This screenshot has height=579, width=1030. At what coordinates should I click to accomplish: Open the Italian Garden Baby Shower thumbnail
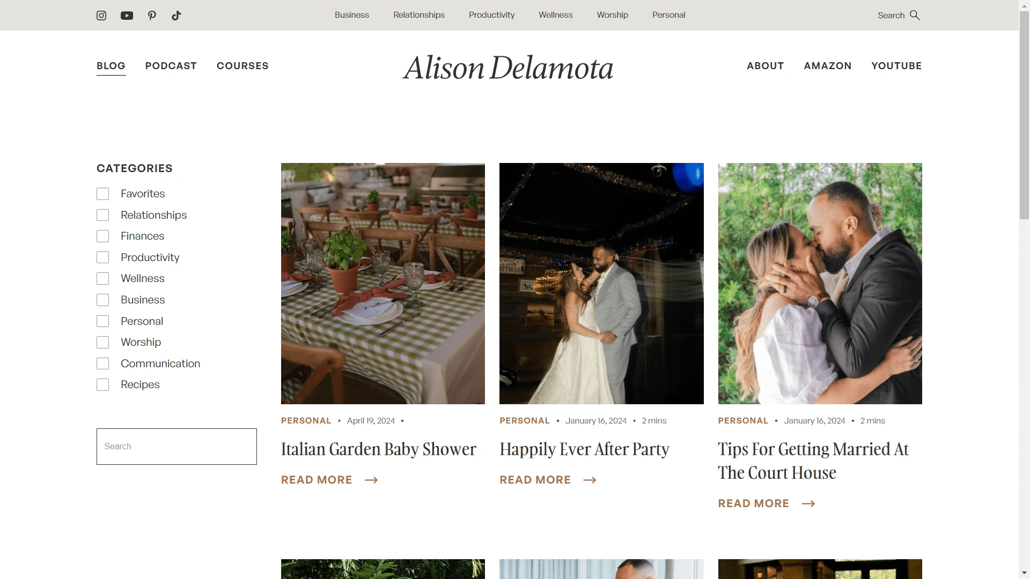click(382, 283)
